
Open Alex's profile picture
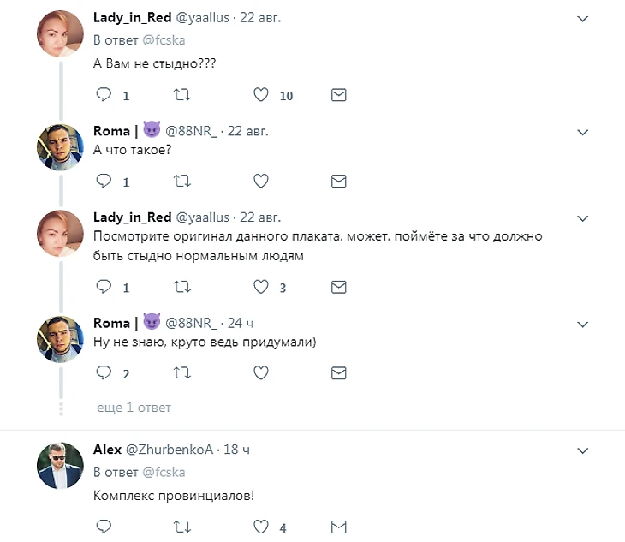tap(59, 465)
